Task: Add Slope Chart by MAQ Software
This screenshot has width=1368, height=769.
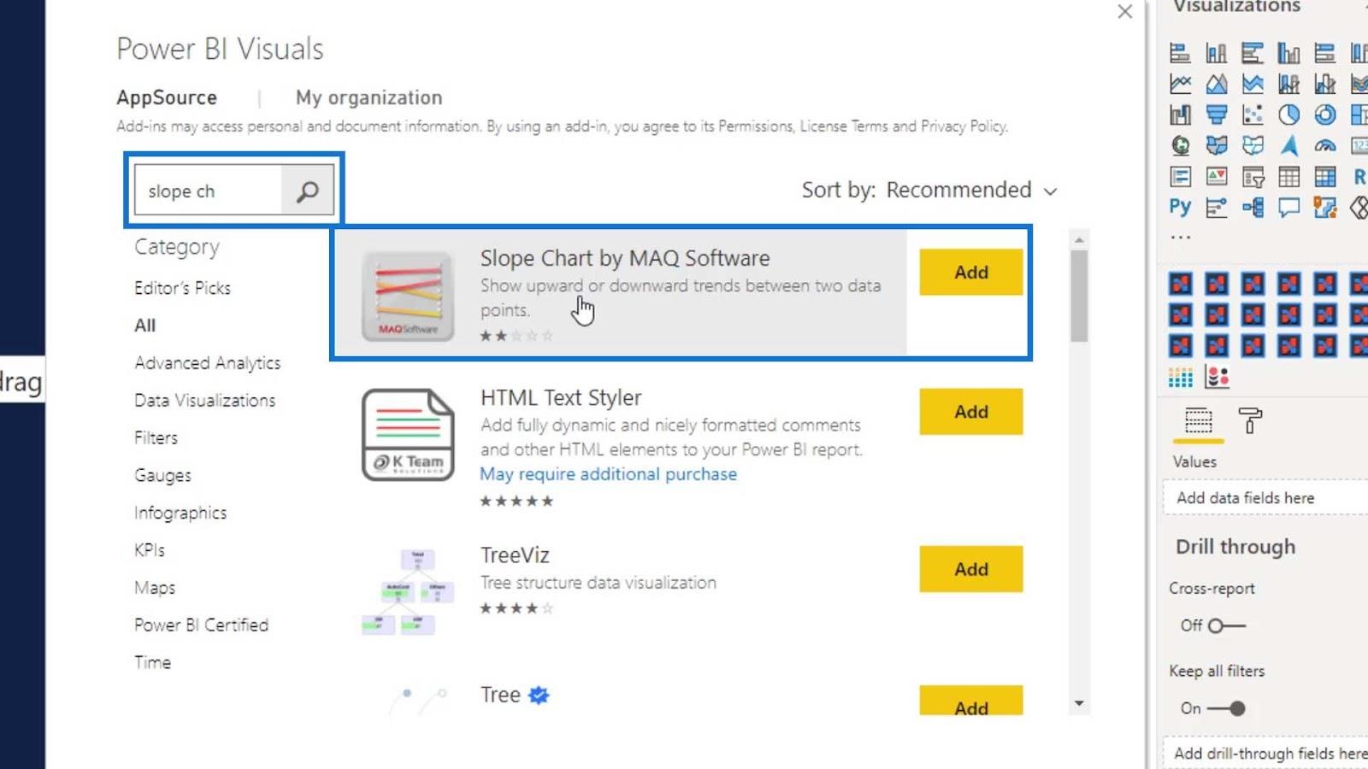Action: [x=971, y=273]
